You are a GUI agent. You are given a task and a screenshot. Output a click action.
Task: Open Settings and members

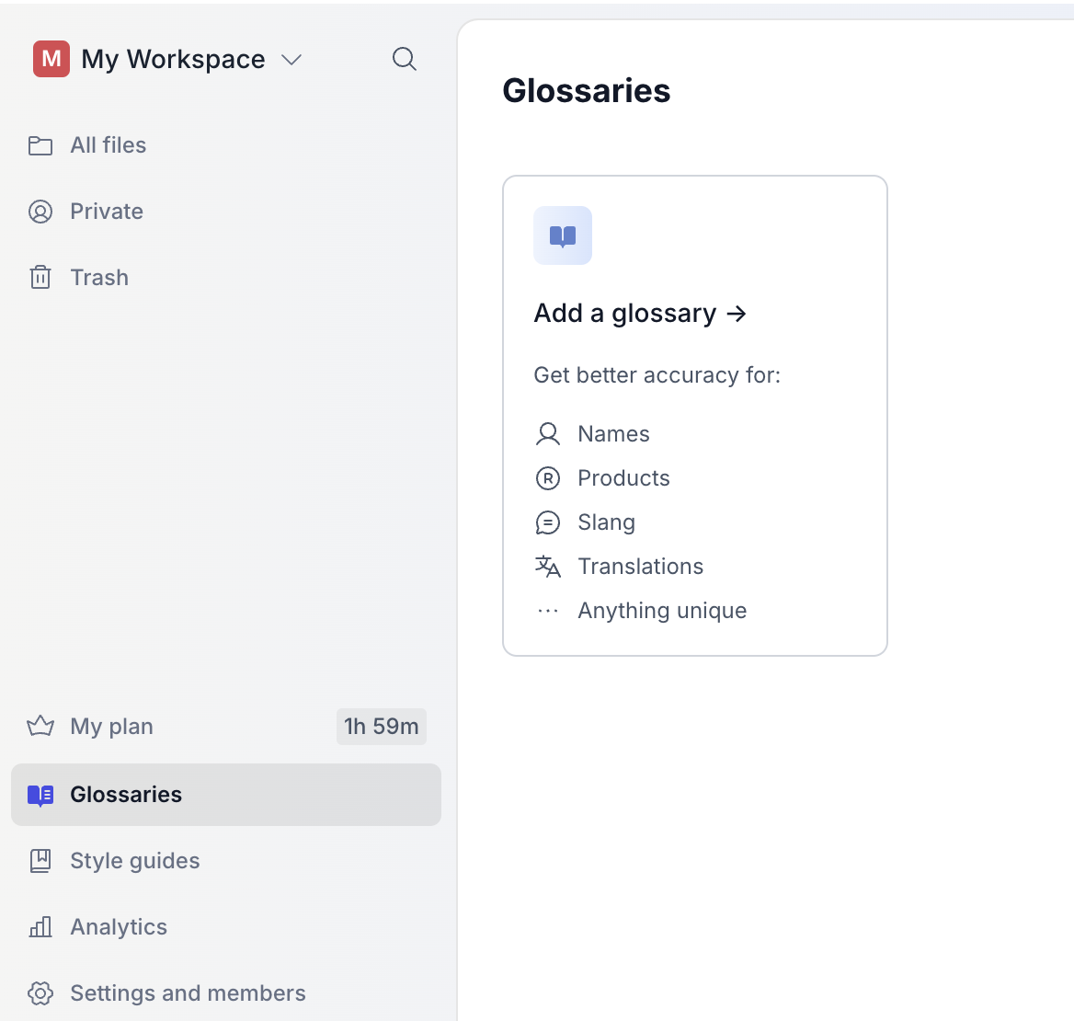click(188, 992)
